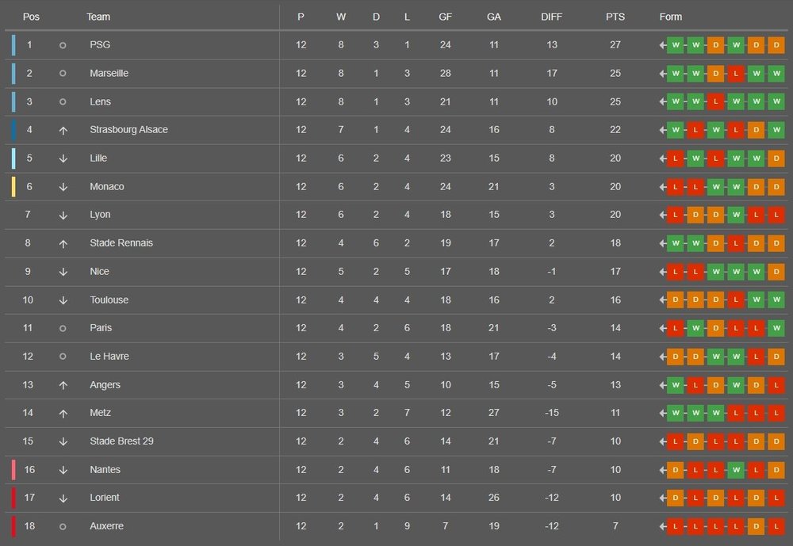Click the green W badge in Lyon's form

[x=736, y=215]
